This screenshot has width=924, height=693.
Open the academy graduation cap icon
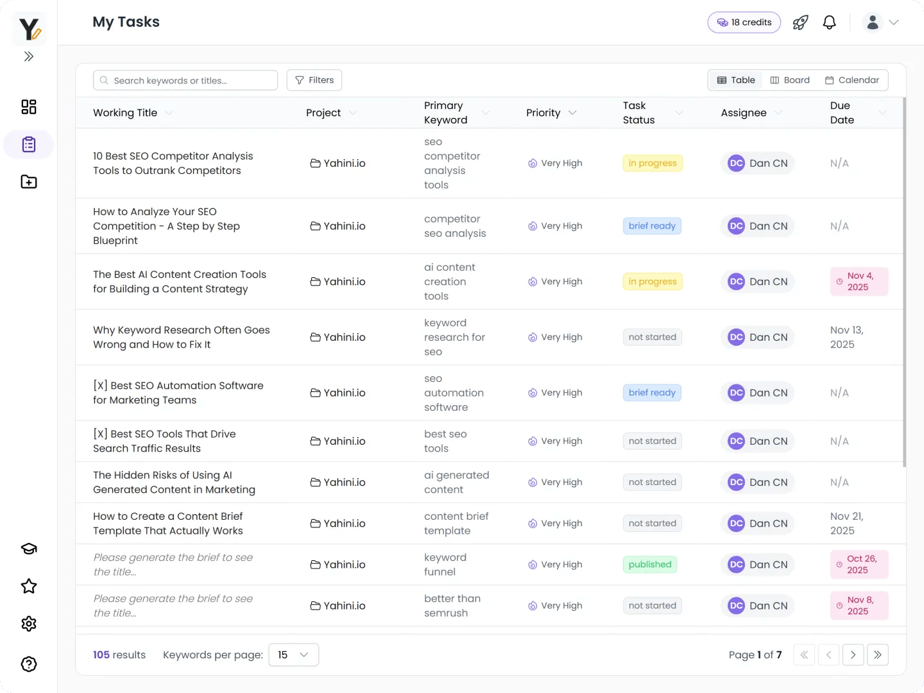[x=28, y=549]
